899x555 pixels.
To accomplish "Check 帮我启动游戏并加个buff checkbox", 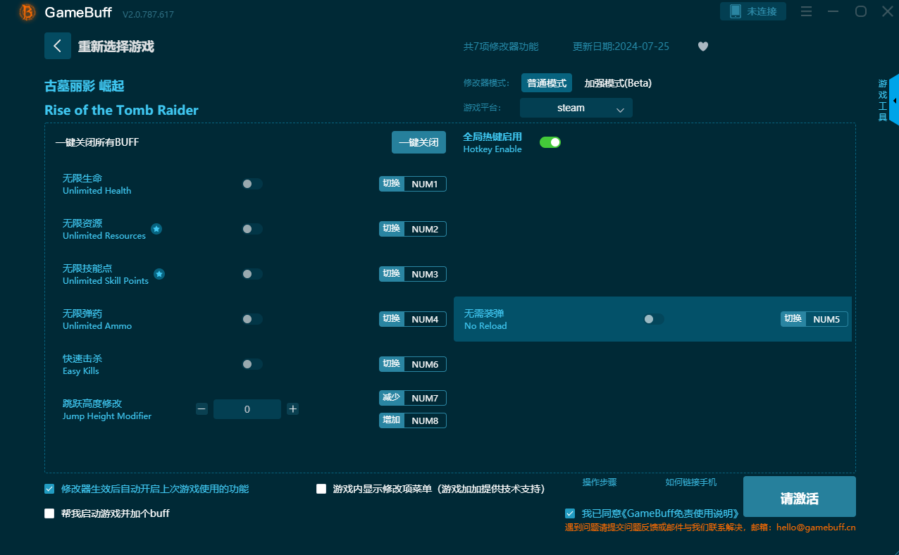I will 49,513.
